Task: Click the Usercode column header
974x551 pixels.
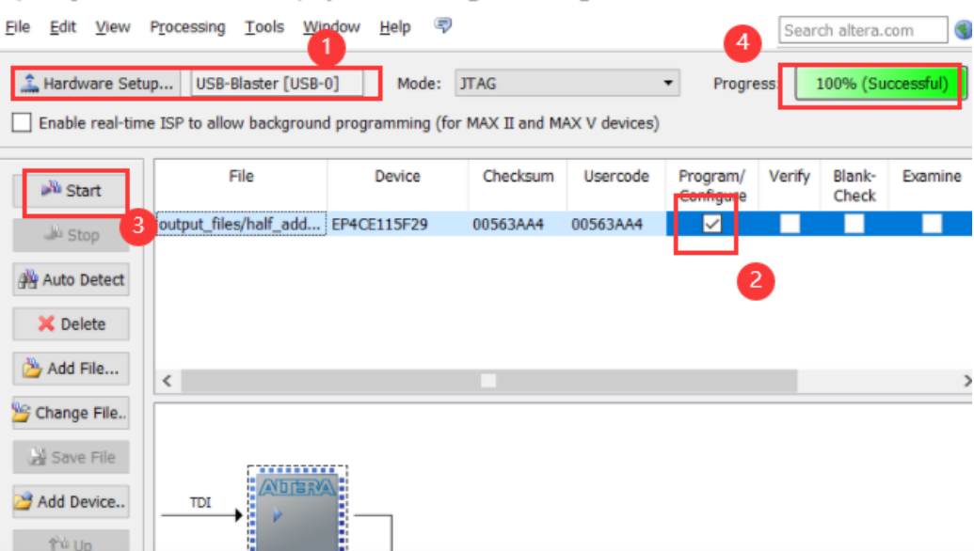Action: [615, 185]
